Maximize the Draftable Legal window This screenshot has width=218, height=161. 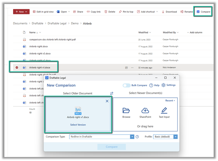coord(165,78)
